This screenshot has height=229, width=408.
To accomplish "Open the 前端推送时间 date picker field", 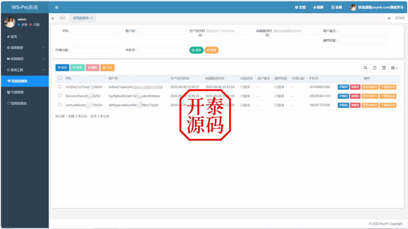I will pos(296,31).
